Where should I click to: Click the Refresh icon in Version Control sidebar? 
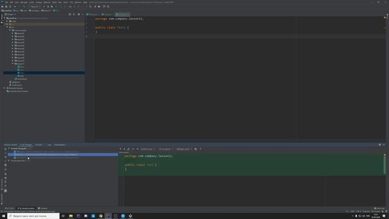[x=5, y=149]
